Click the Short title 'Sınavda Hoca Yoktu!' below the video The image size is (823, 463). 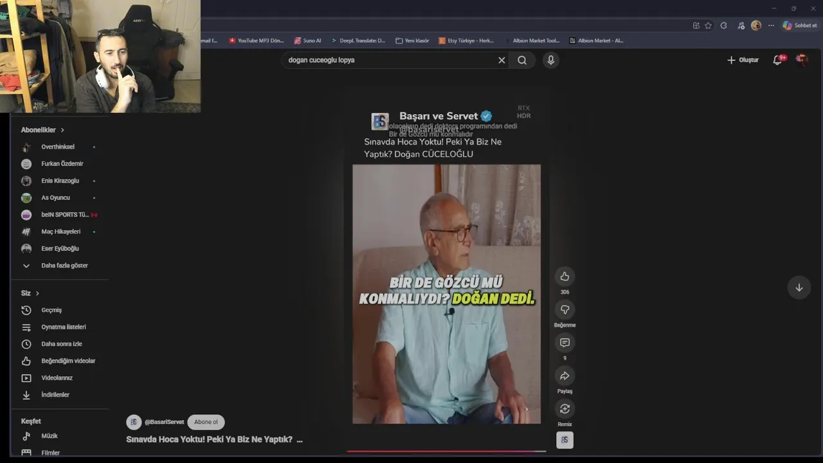(x=214, y=440)
